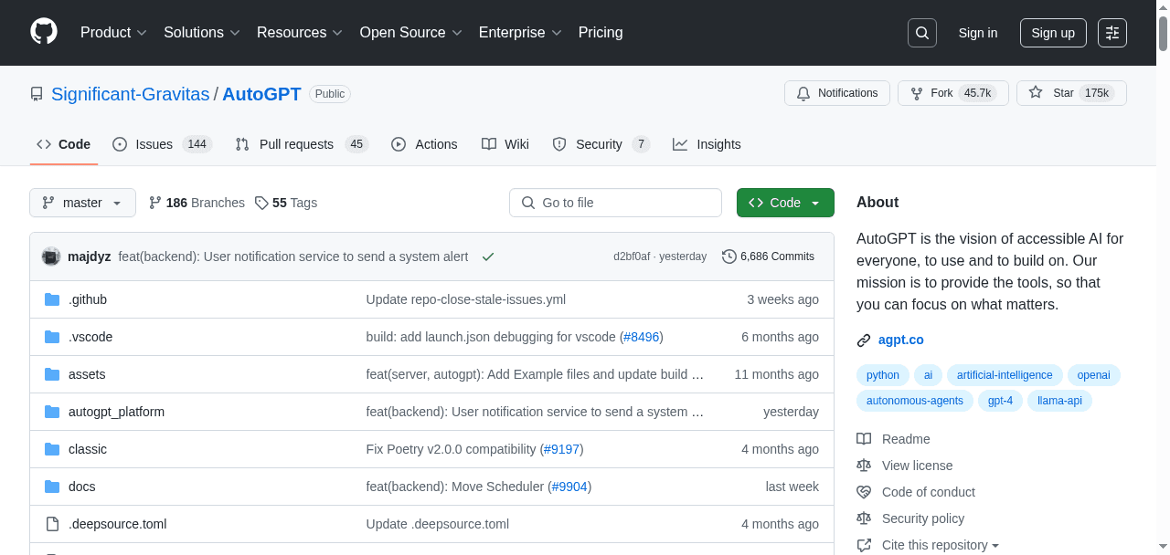Open the Security tab
The width and height of the screenshot is (1170, 555).
[601, 144]
